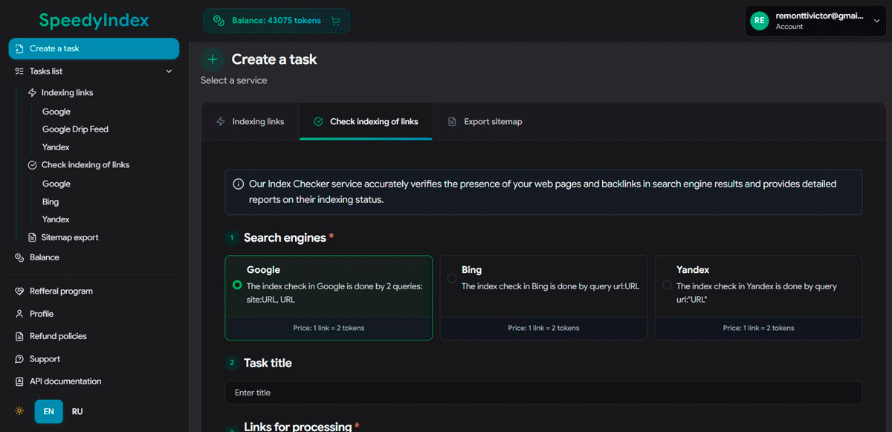Click the Profile person icon

[x=19, y=314]
